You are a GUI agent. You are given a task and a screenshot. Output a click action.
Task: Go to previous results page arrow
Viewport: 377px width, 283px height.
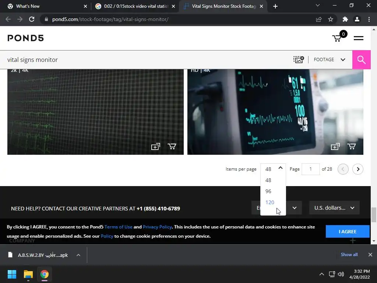(x=343, y=169)
